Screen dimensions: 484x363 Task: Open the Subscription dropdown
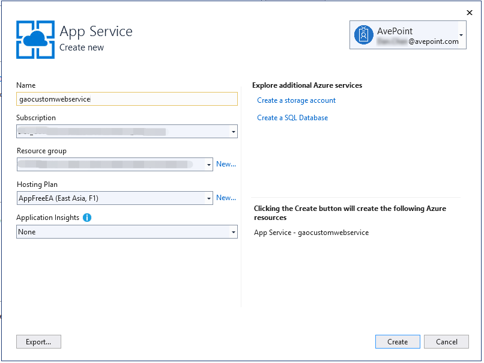tap(233, 131)
